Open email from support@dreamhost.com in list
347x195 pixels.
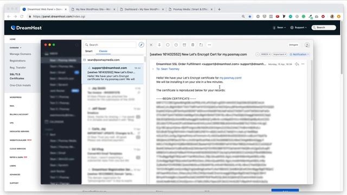tap(113, 74)
